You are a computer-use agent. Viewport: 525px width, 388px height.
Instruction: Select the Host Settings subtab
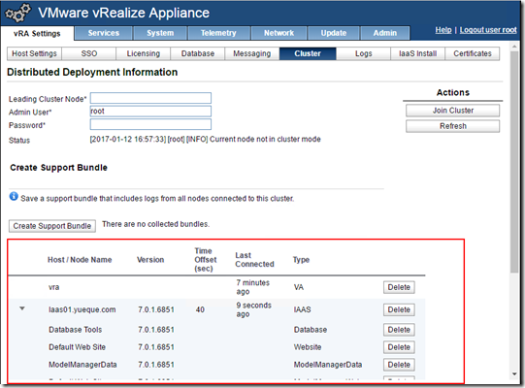click(34, 53)
